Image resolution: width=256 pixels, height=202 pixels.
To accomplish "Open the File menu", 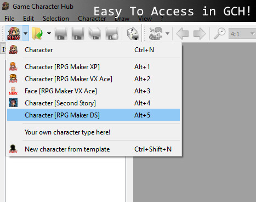I will click(9, 19).
